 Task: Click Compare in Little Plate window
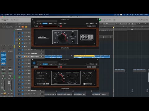pyautogui.click(x=45, y=23)
